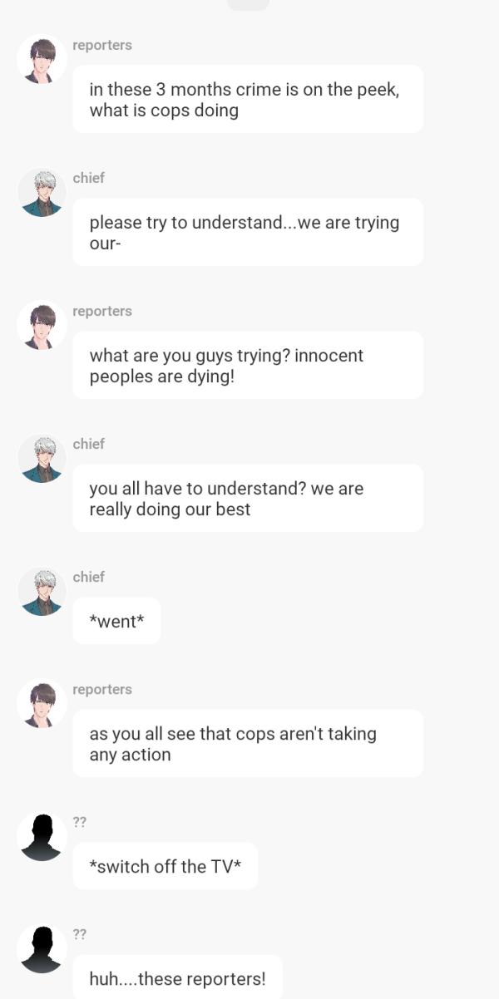The height and width of the screenshot is (999, 499).
Task: Tap chief avatar beside 'please try to understand'
Action: tap(42, 192)
